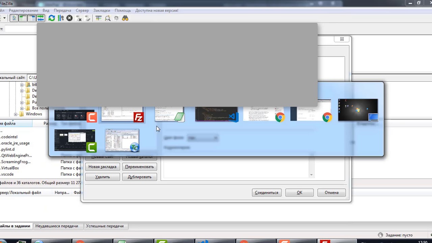Expand the Windows folder tree node
The height and width of the screenshot is (243, 432).
click(16, 114)
